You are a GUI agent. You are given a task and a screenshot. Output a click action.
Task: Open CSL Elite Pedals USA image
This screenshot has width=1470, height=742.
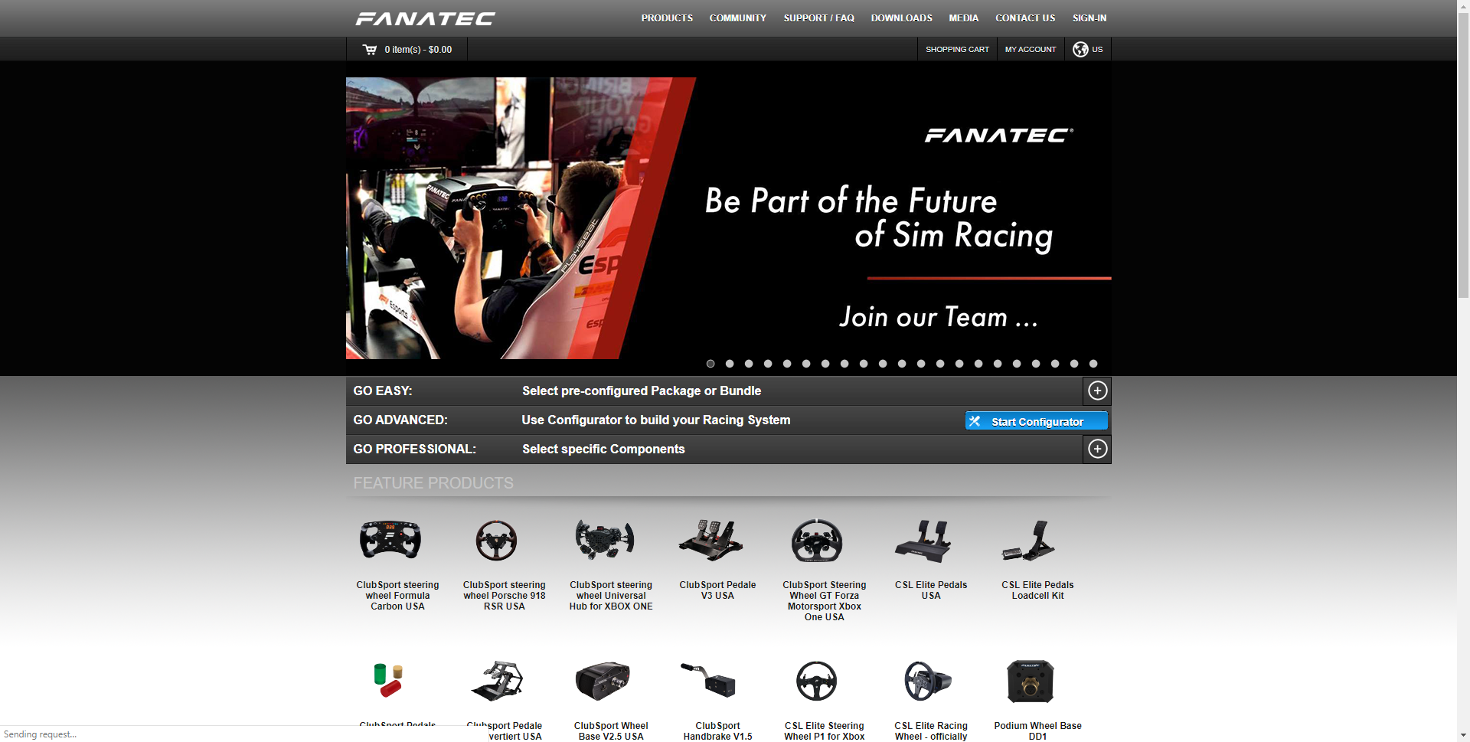coord(923,541)
